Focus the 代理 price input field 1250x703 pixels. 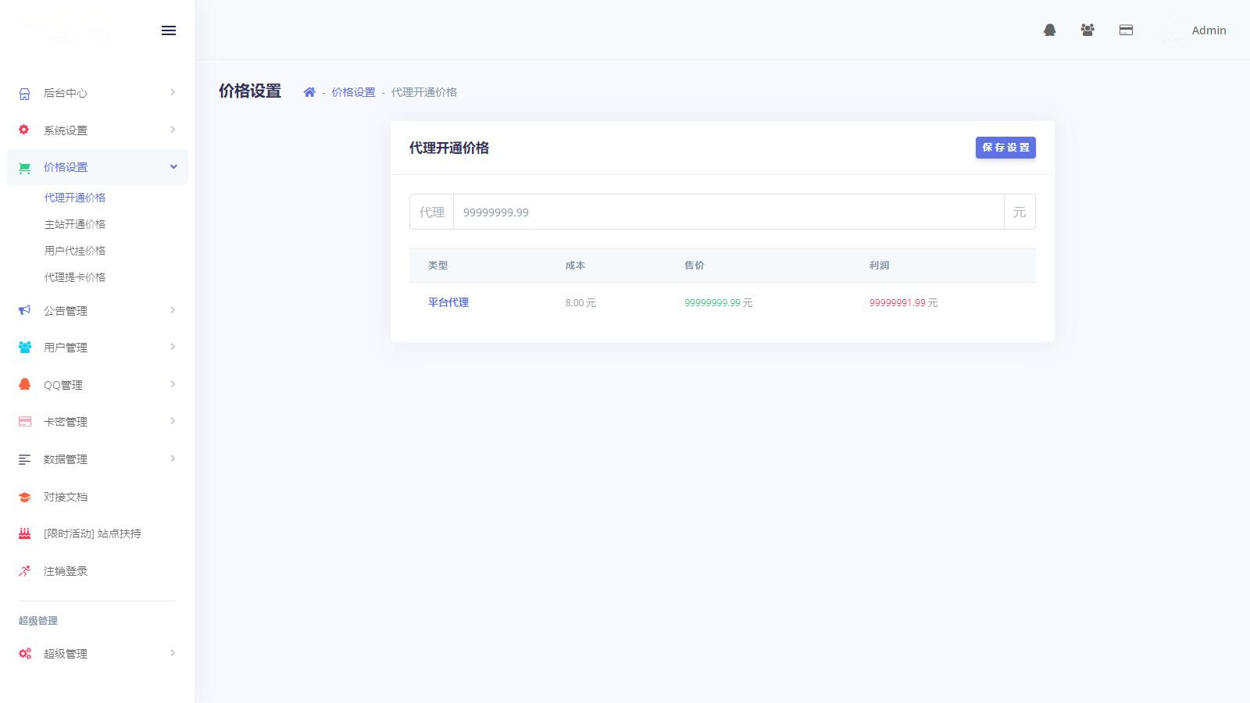point(728,212)
